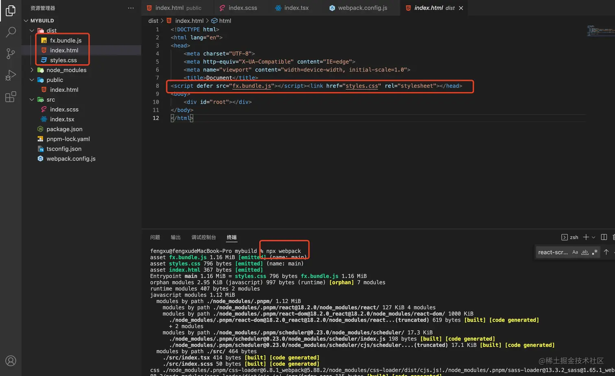The height and width of the screenshot is (376, 615).
Task: Open the Search view in activity bar
Action: point(11,32)
